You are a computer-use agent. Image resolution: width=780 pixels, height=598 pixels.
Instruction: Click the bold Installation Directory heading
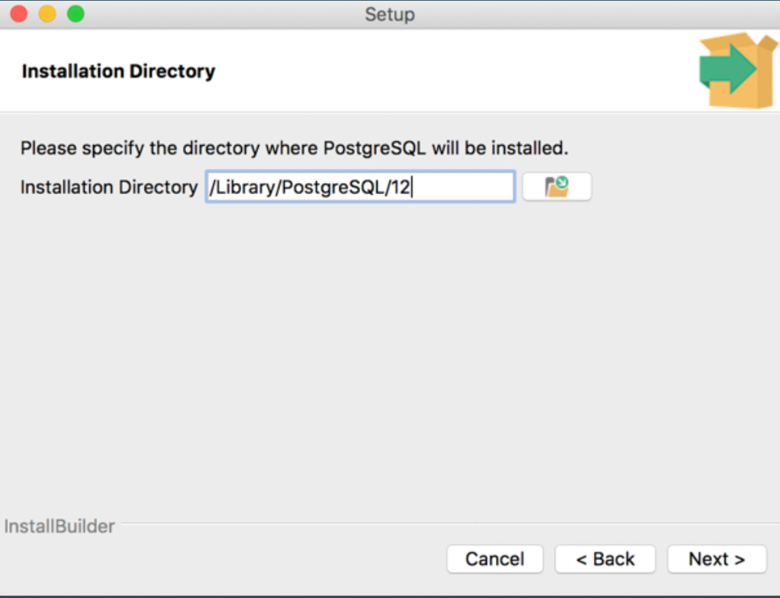118,71
